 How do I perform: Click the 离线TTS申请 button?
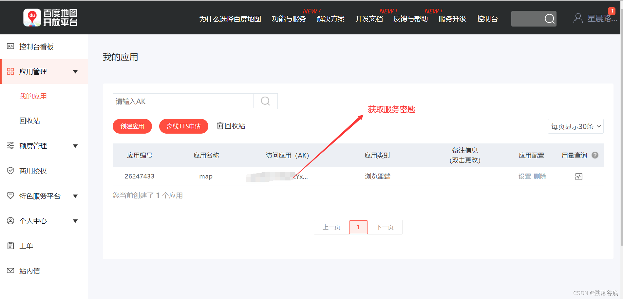point(184,126)
